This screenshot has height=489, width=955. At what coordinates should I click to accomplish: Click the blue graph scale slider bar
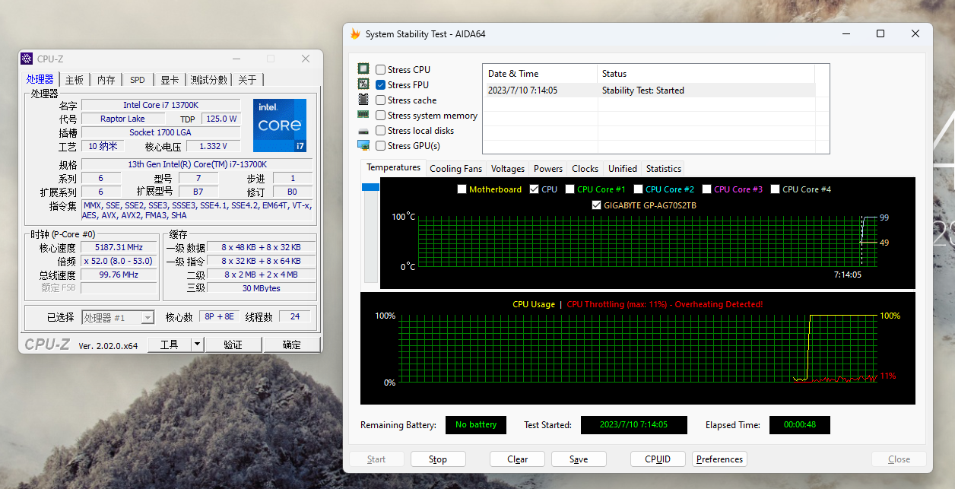click(370, 186)
